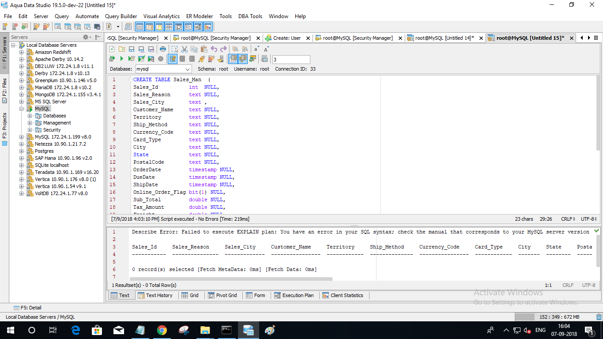603x339 pixels.
Task: Collapse the MySQL server node
Action: (21, 109)
